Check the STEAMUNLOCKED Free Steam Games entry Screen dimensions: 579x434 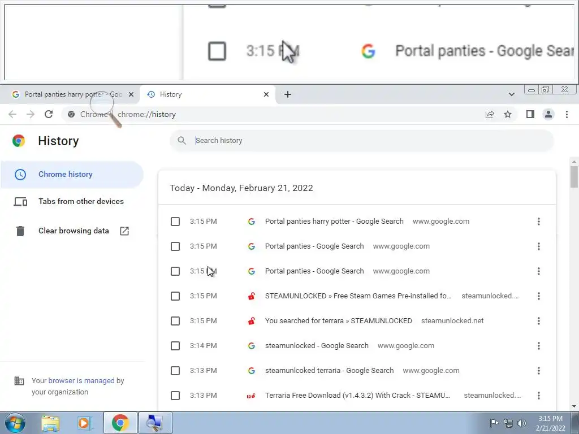click(x=175, y=296)
